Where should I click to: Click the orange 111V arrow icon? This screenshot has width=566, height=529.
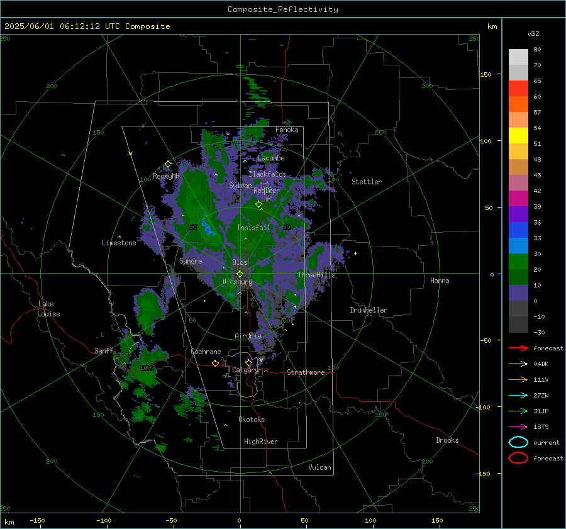click(518, 379)
